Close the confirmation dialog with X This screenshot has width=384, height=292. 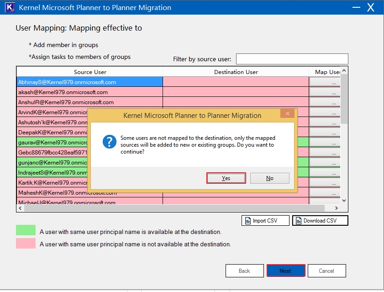pyautogui.click(x=288, y=113)
